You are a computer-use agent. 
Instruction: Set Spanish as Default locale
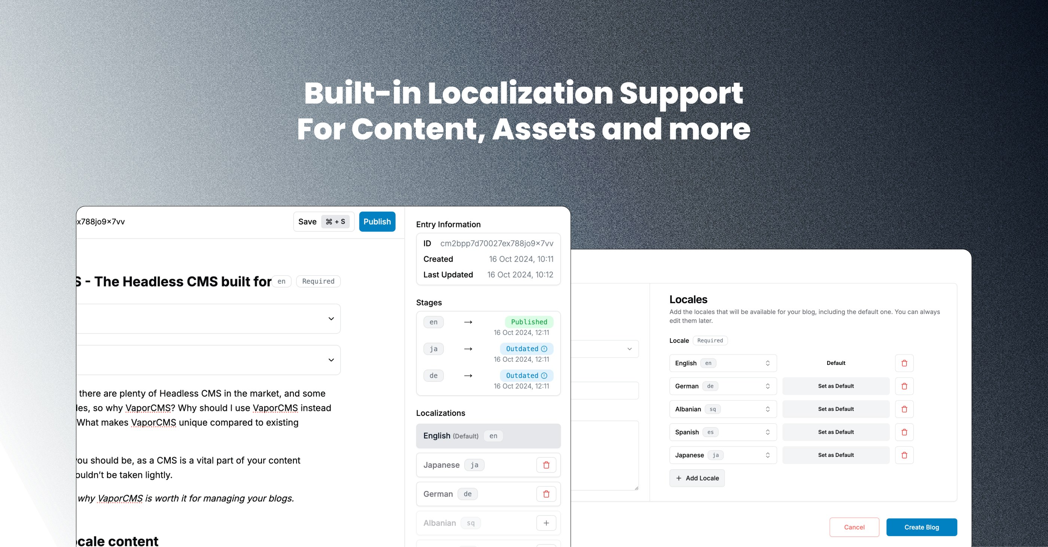coord(836,432)
